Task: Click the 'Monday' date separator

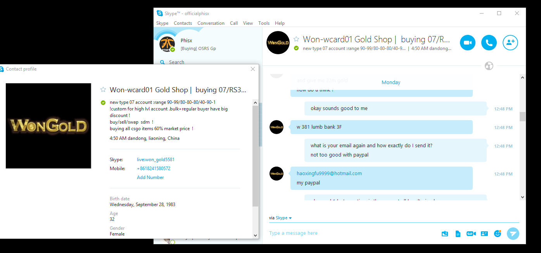Action: point(391,83)
